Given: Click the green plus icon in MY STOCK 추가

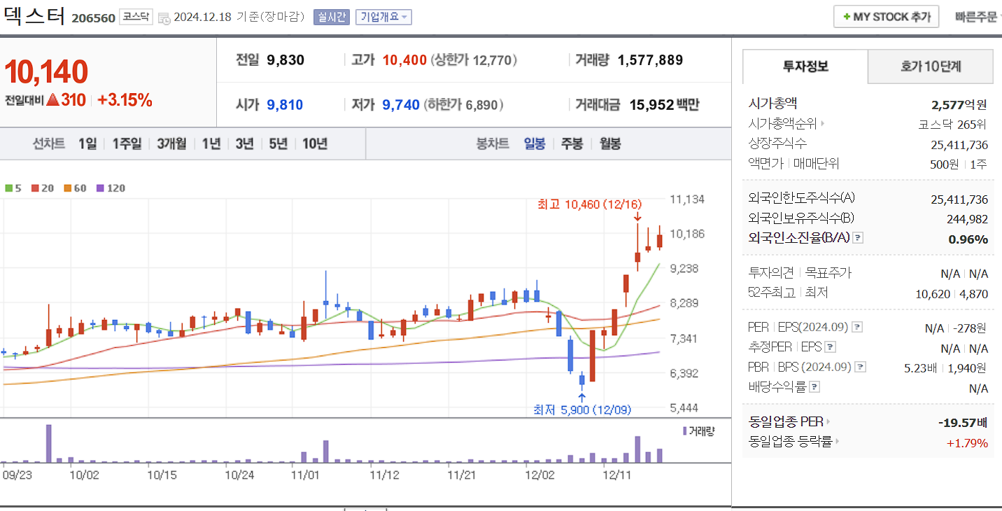Looking at the screenshot, I should click(847, 16).
